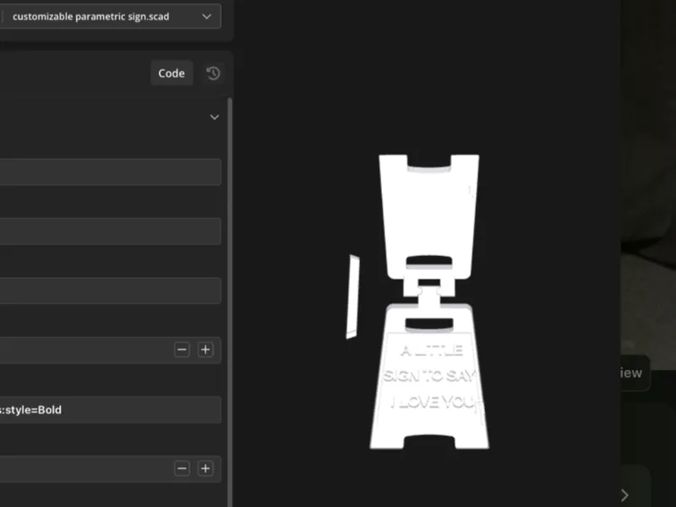Click the Code button
This screenshot has height=507, width=676.
click(172, 74)
